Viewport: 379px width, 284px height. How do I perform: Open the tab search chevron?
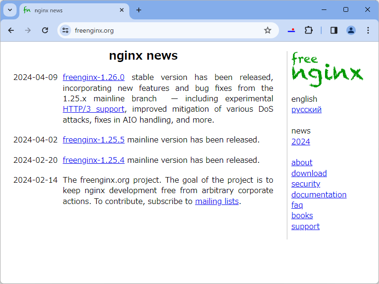pyautogui.click(x=9, y=9)
